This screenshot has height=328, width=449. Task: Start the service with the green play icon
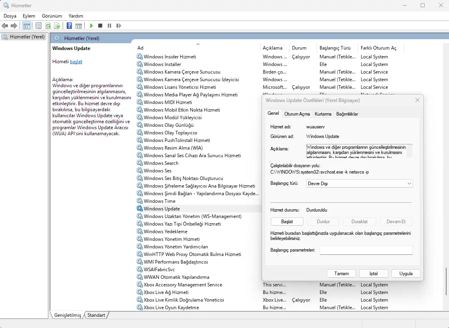click(91, 26)
